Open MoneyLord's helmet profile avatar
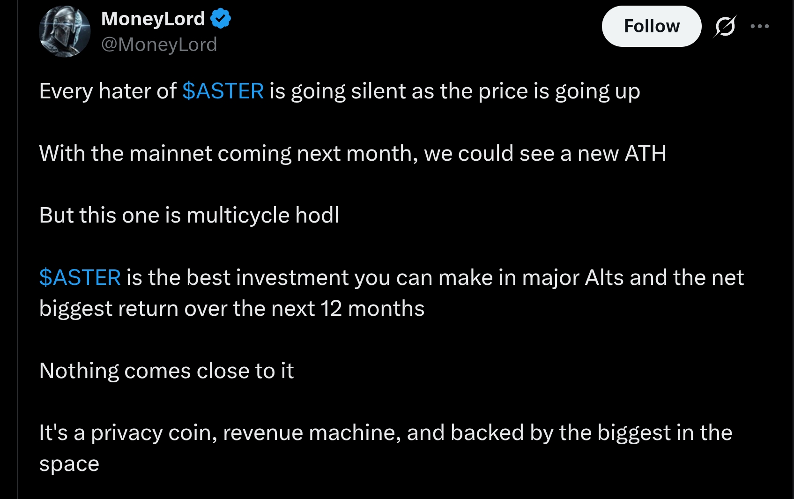The width and height of the screenshot is (794, 499). tap(64, 31)
